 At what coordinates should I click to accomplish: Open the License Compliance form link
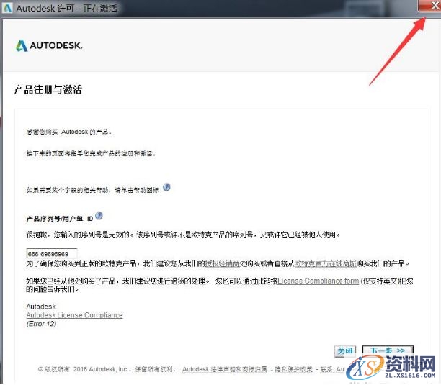pyautogui.click(x=318, y=281)
